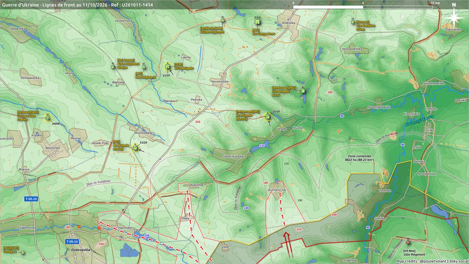The image size is (469, 264).
Task: Click the T-05-15 road shield
Action: [31, 199]
